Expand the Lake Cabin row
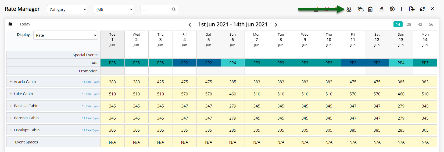444x152 pixels. coord(11,94)
